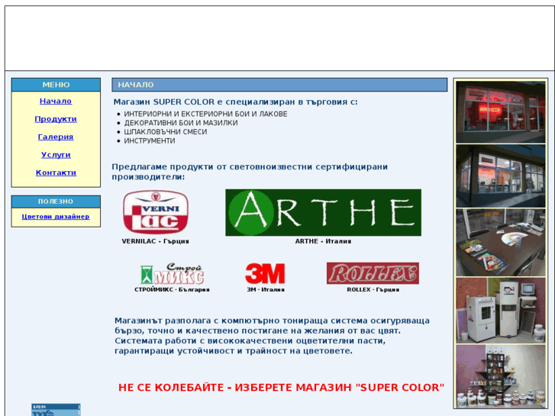Screen dimensions: 555x416
Task: Click the red 3M logo
Action: coord(265,273)
